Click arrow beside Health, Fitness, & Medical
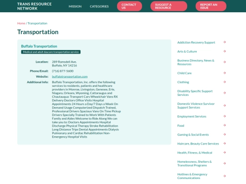This screenshot has height=184, width=246. pyautogui.click(x=225, y=152)
